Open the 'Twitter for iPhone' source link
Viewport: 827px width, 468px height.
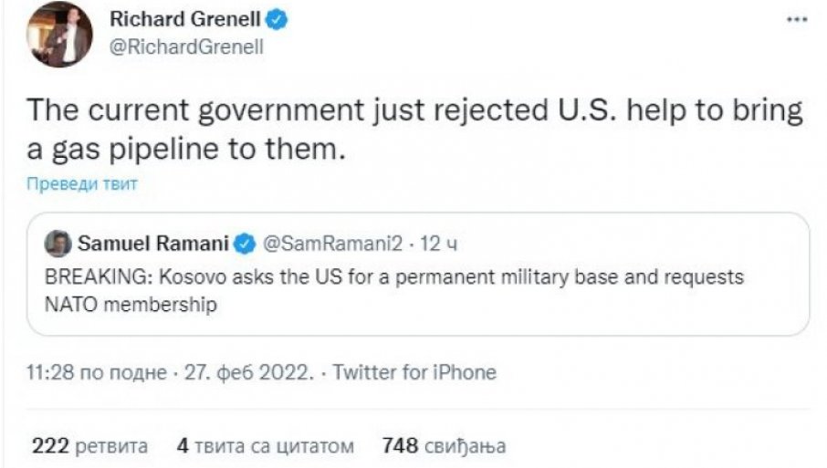click(x=414, y=372)
